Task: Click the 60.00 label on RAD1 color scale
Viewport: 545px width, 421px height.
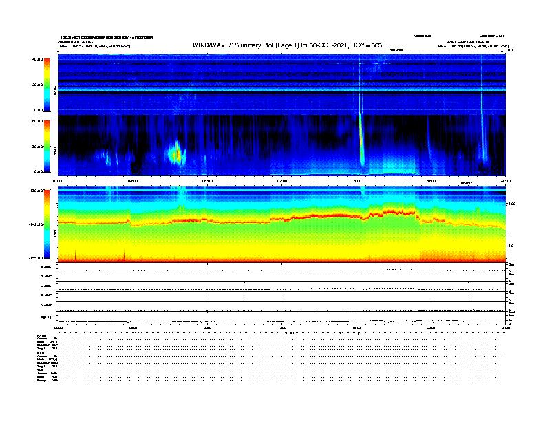Action: click(x=37, y=121)
